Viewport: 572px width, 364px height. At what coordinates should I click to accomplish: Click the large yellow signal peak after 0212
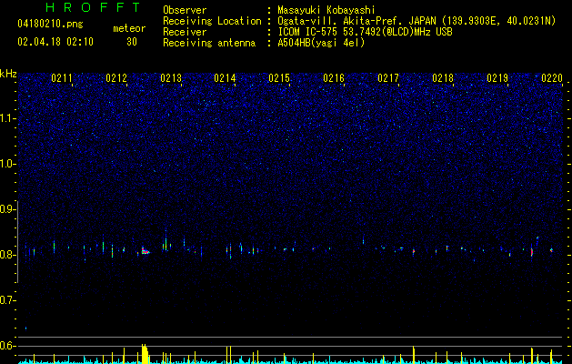(x=146, y=354)
